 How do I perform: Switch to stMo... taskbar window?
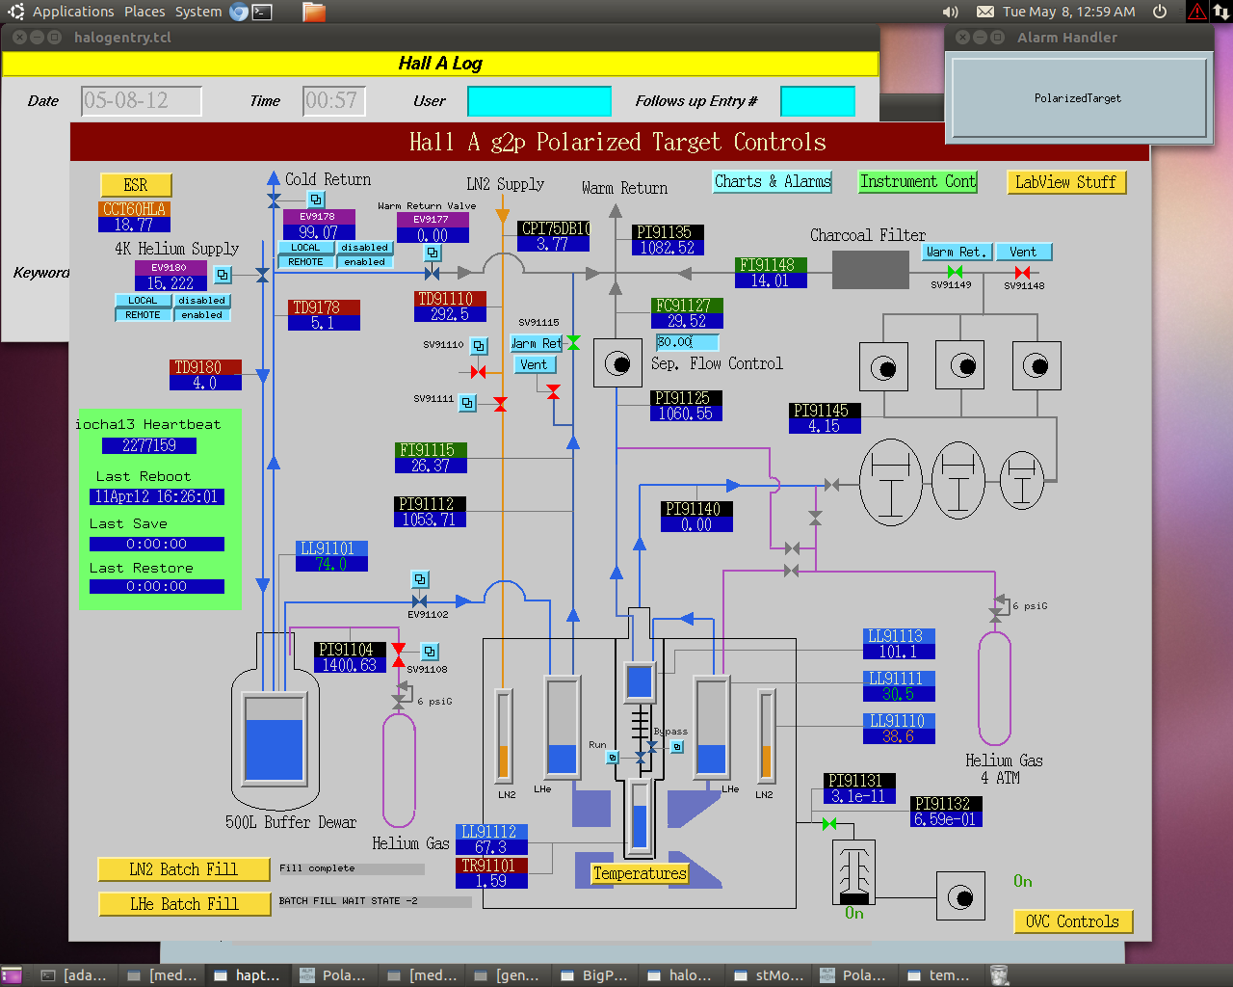[769, 975]
